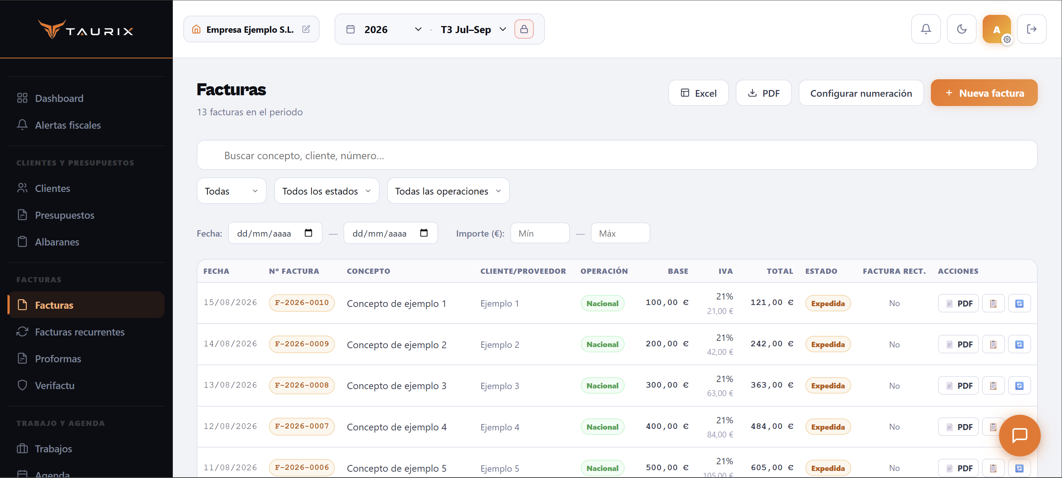Image resolution: width=1062 pixels, height=478 pixels.
Task: Click the blue refresh icon for F-2026-0010
Action: pos(1019,304)
